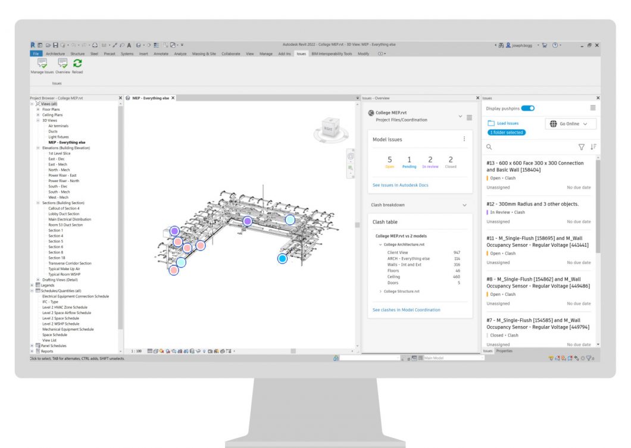Click the Open count in Model issues
Screen dimensions: 631x448
pyautogui.click(x=389, y=162)
